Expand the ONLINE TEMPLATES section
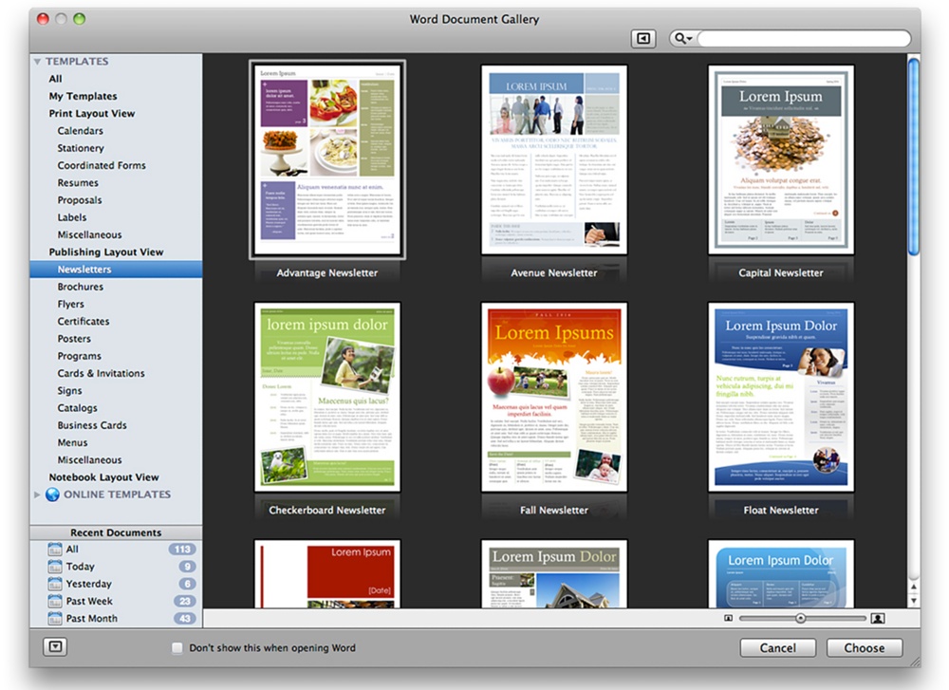 pos(37,494)
